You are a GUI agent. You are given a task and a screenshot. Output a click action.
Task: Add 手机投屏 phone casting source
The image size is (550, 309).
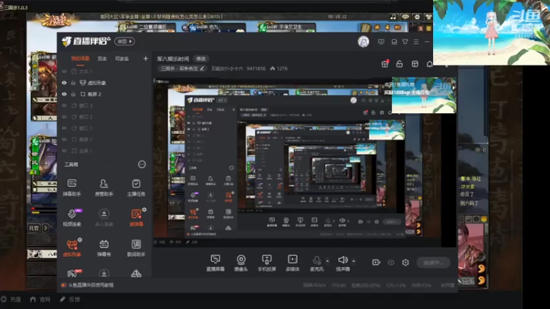267,263
